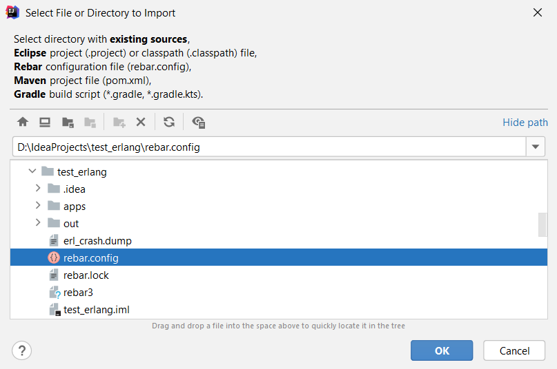Jump to the Desktop directory
Image resolution: width=557 pixels, height=369 pixels.
tap(45, 123)
